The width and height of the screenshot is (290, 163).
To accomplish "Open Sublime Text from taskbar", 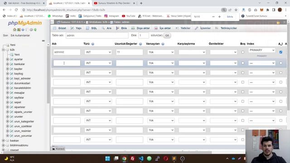I will click(174, 158).
